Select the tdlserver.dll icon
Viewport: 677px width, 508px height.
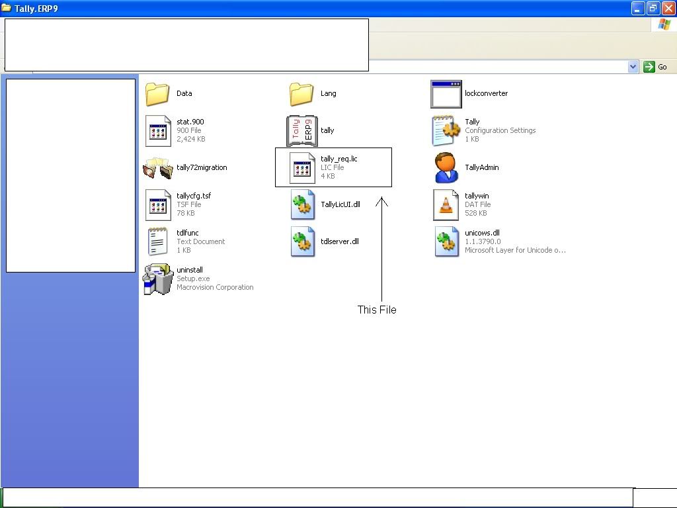[x=302, y=242]
